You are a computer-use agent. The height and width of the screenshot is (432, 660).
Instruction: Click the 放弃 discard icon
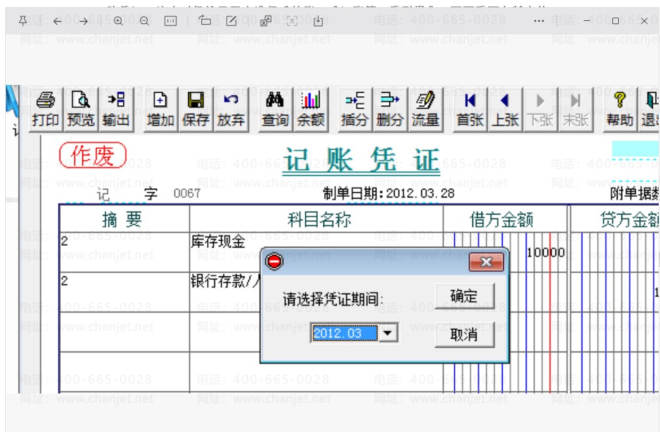tap(231, 110)
